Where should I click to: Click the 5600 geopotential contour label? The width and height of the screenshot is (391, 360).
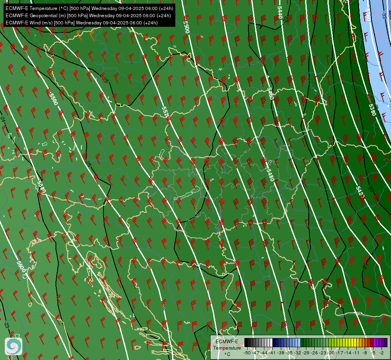pyautogui.click(x=21, y=266)
